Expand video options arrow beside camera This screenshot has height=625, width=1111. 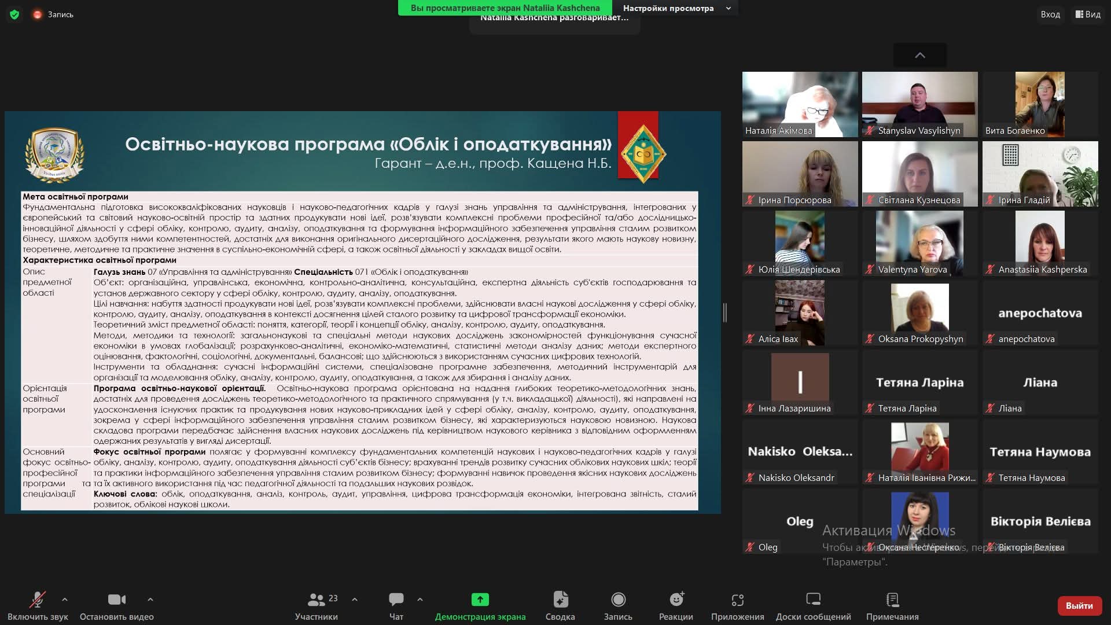[x=150, y=600]
